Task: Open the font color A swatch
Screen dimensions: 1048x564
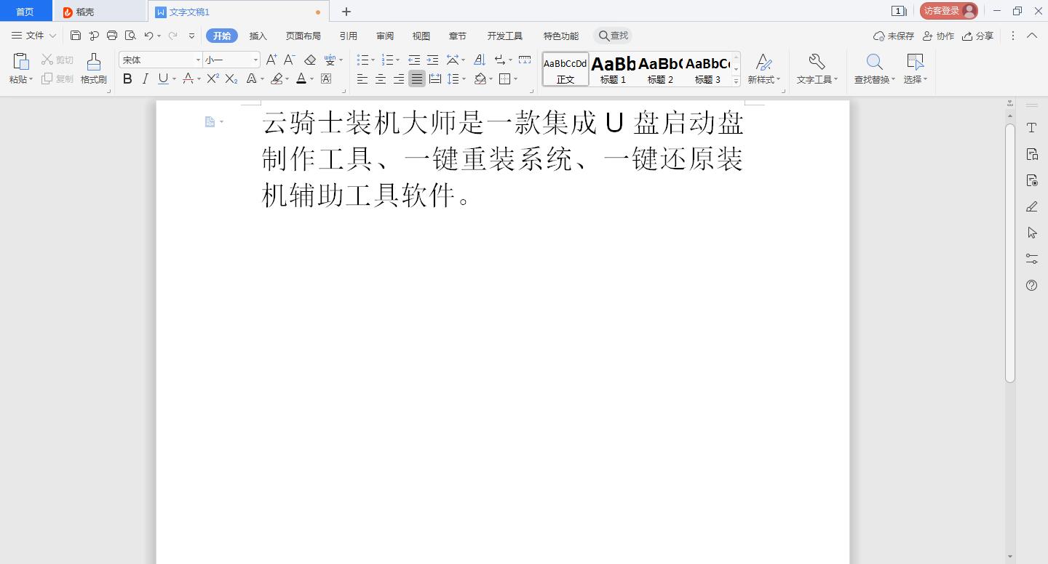Action: click(x=301, y=78)
